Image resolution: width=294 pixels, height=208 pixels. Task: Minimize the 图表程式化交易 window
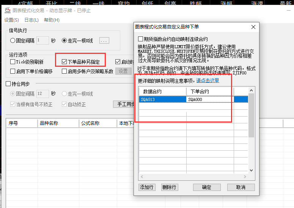[289, 11]
